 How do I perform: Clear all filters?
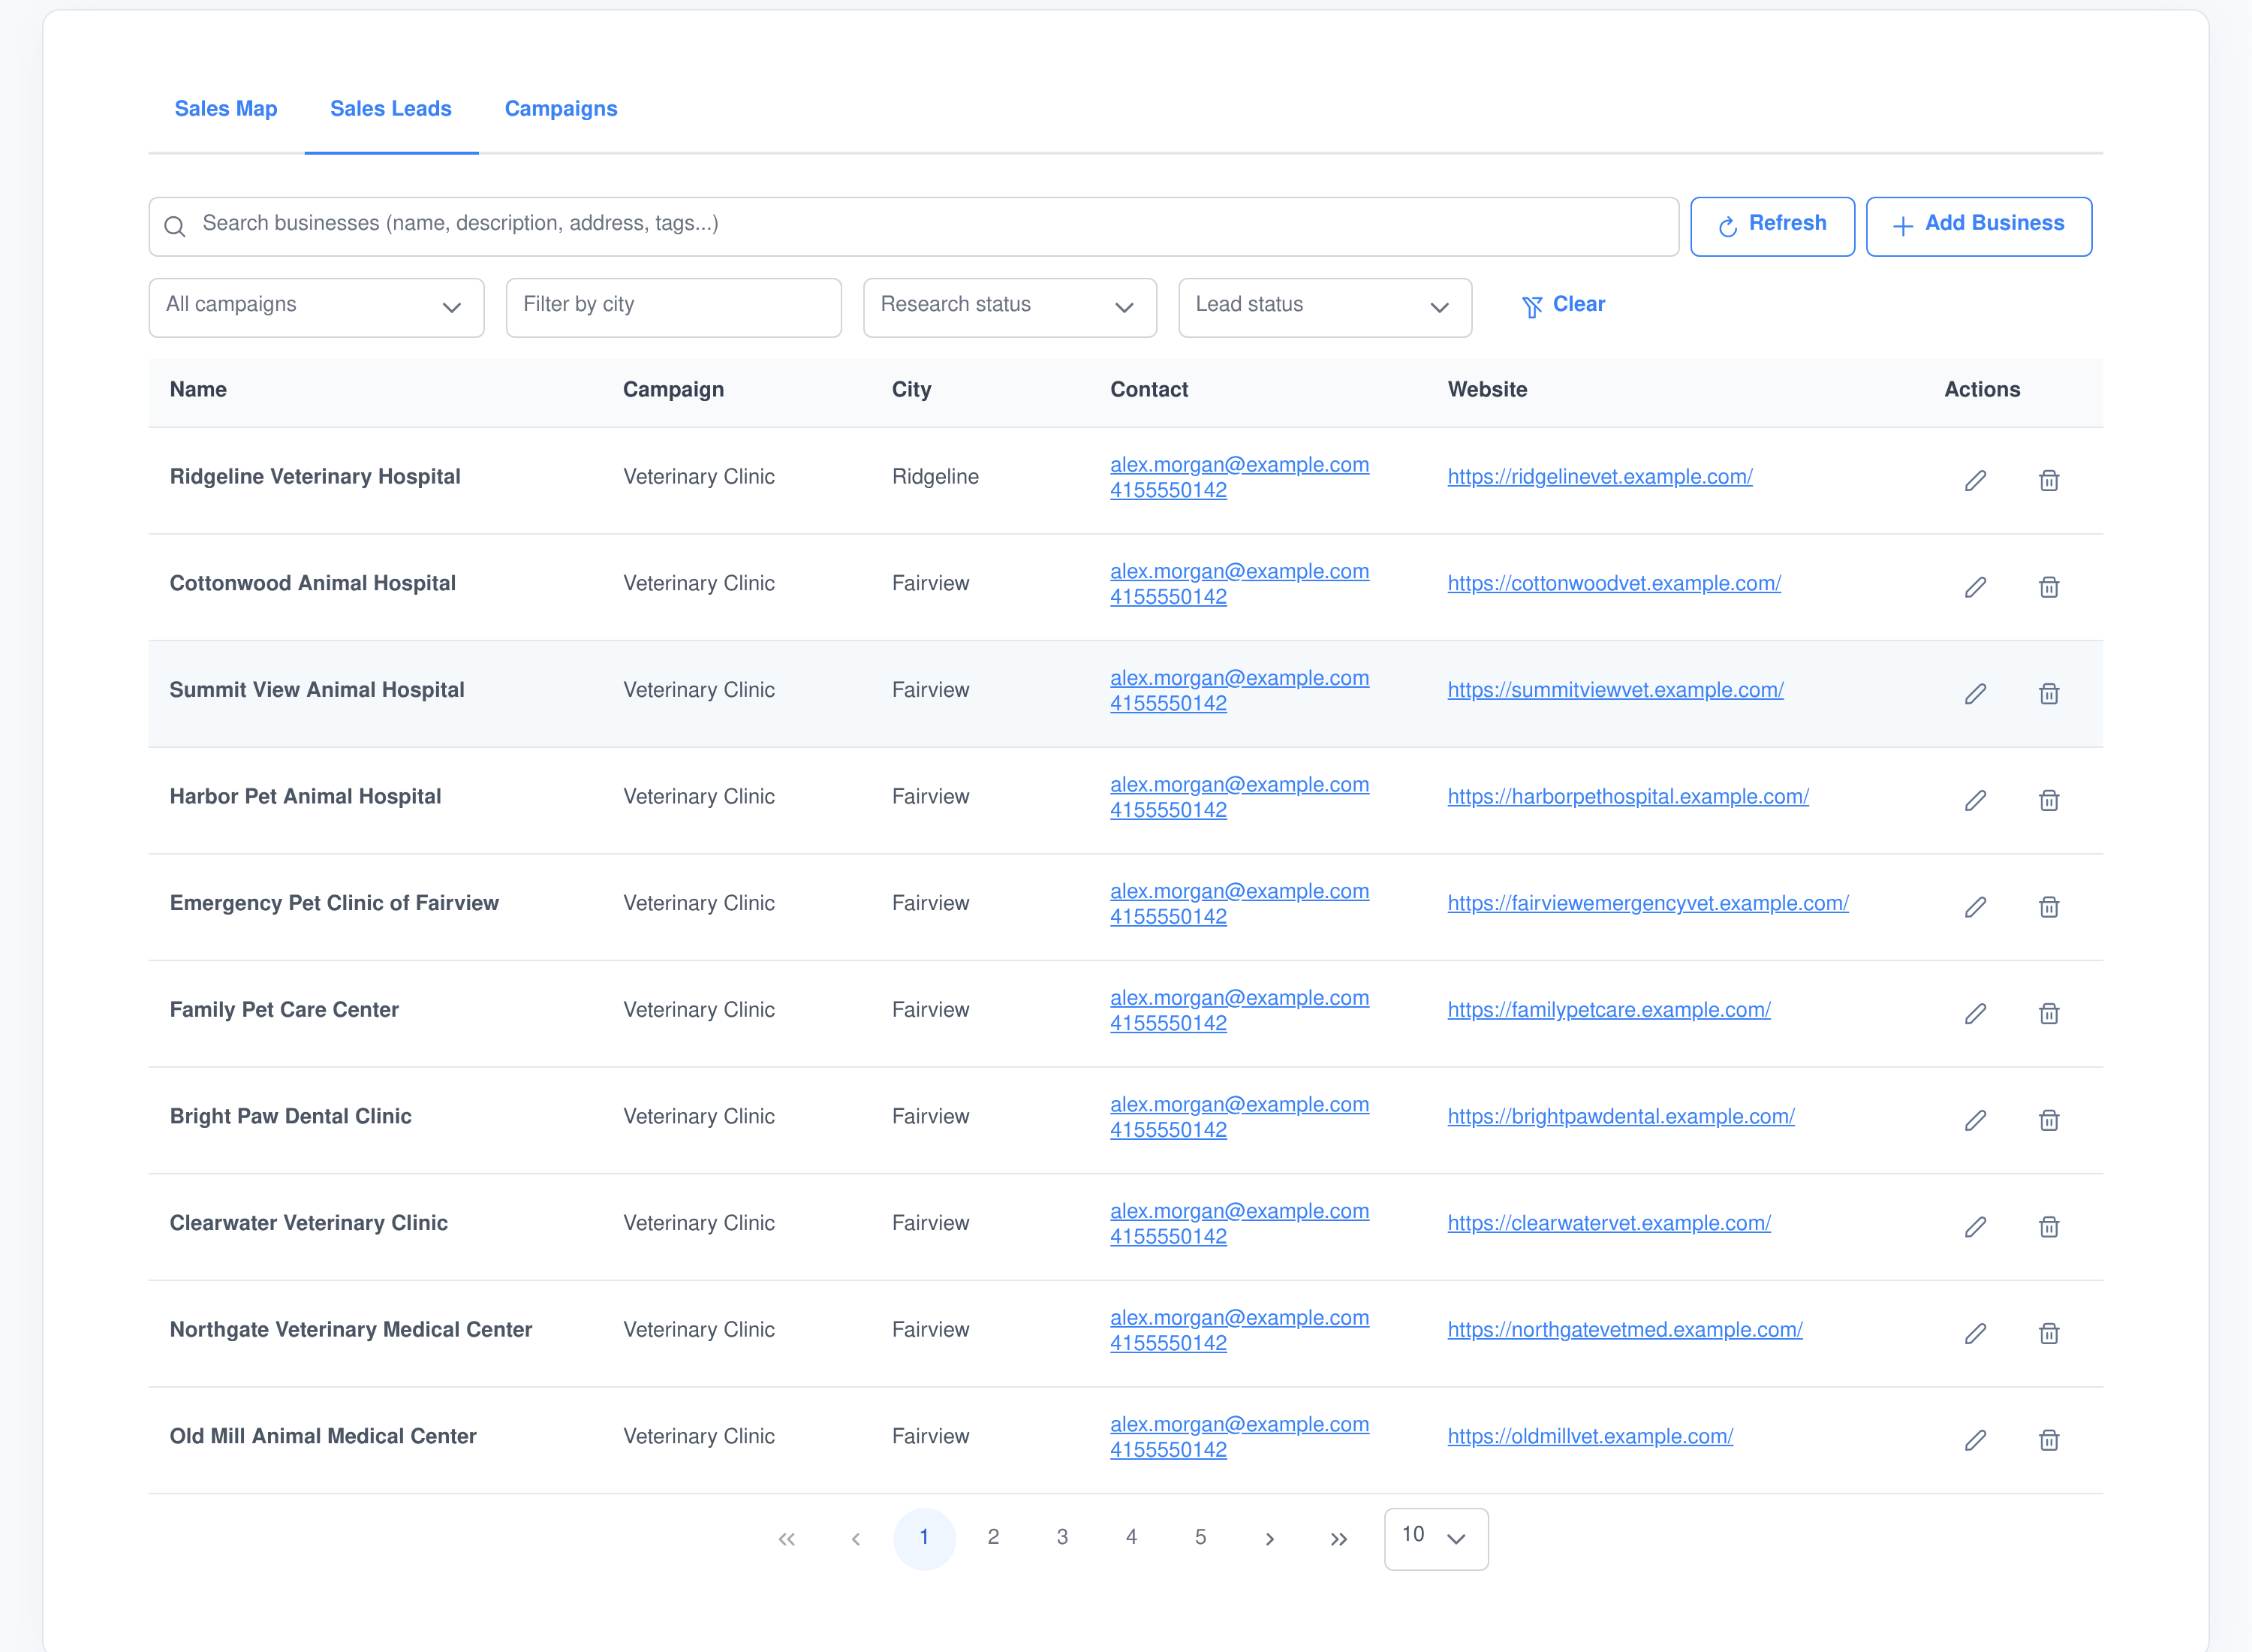pyautogui.click(x=1564, y=305)
